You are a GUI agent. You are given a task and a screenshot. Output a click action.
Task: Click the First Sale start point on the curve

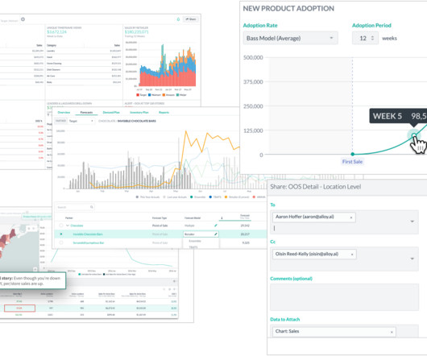(353, 154)
